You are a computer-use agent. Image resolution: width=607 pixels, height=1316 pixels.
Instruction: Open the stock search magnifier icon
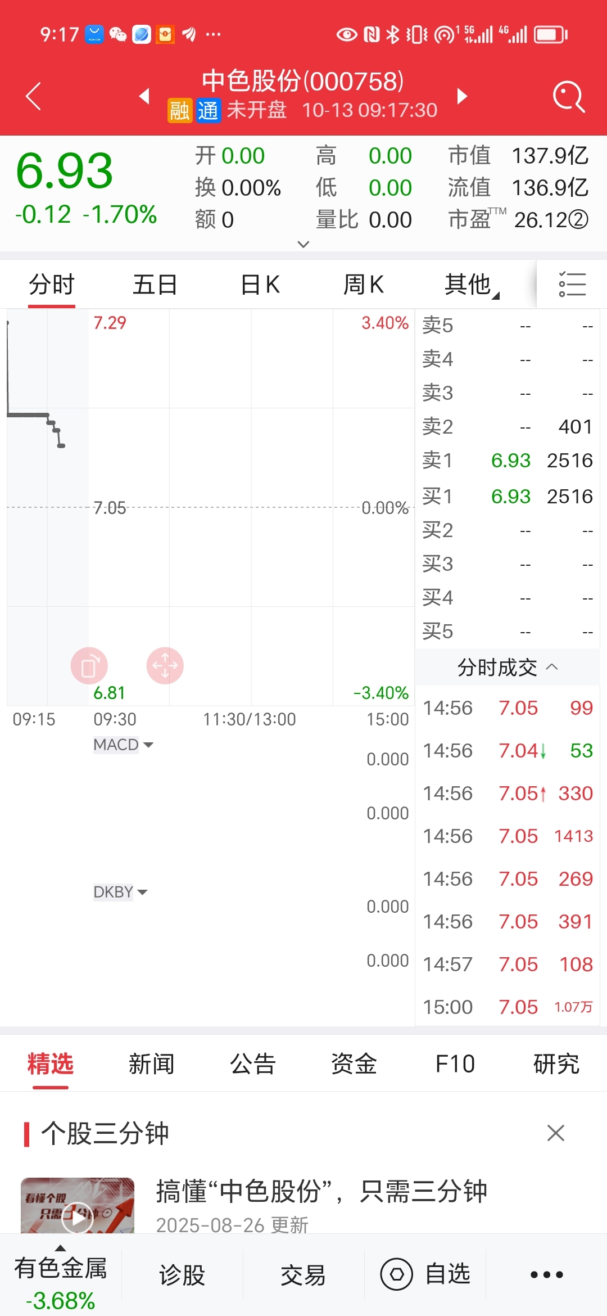click(x=569, y=97)
